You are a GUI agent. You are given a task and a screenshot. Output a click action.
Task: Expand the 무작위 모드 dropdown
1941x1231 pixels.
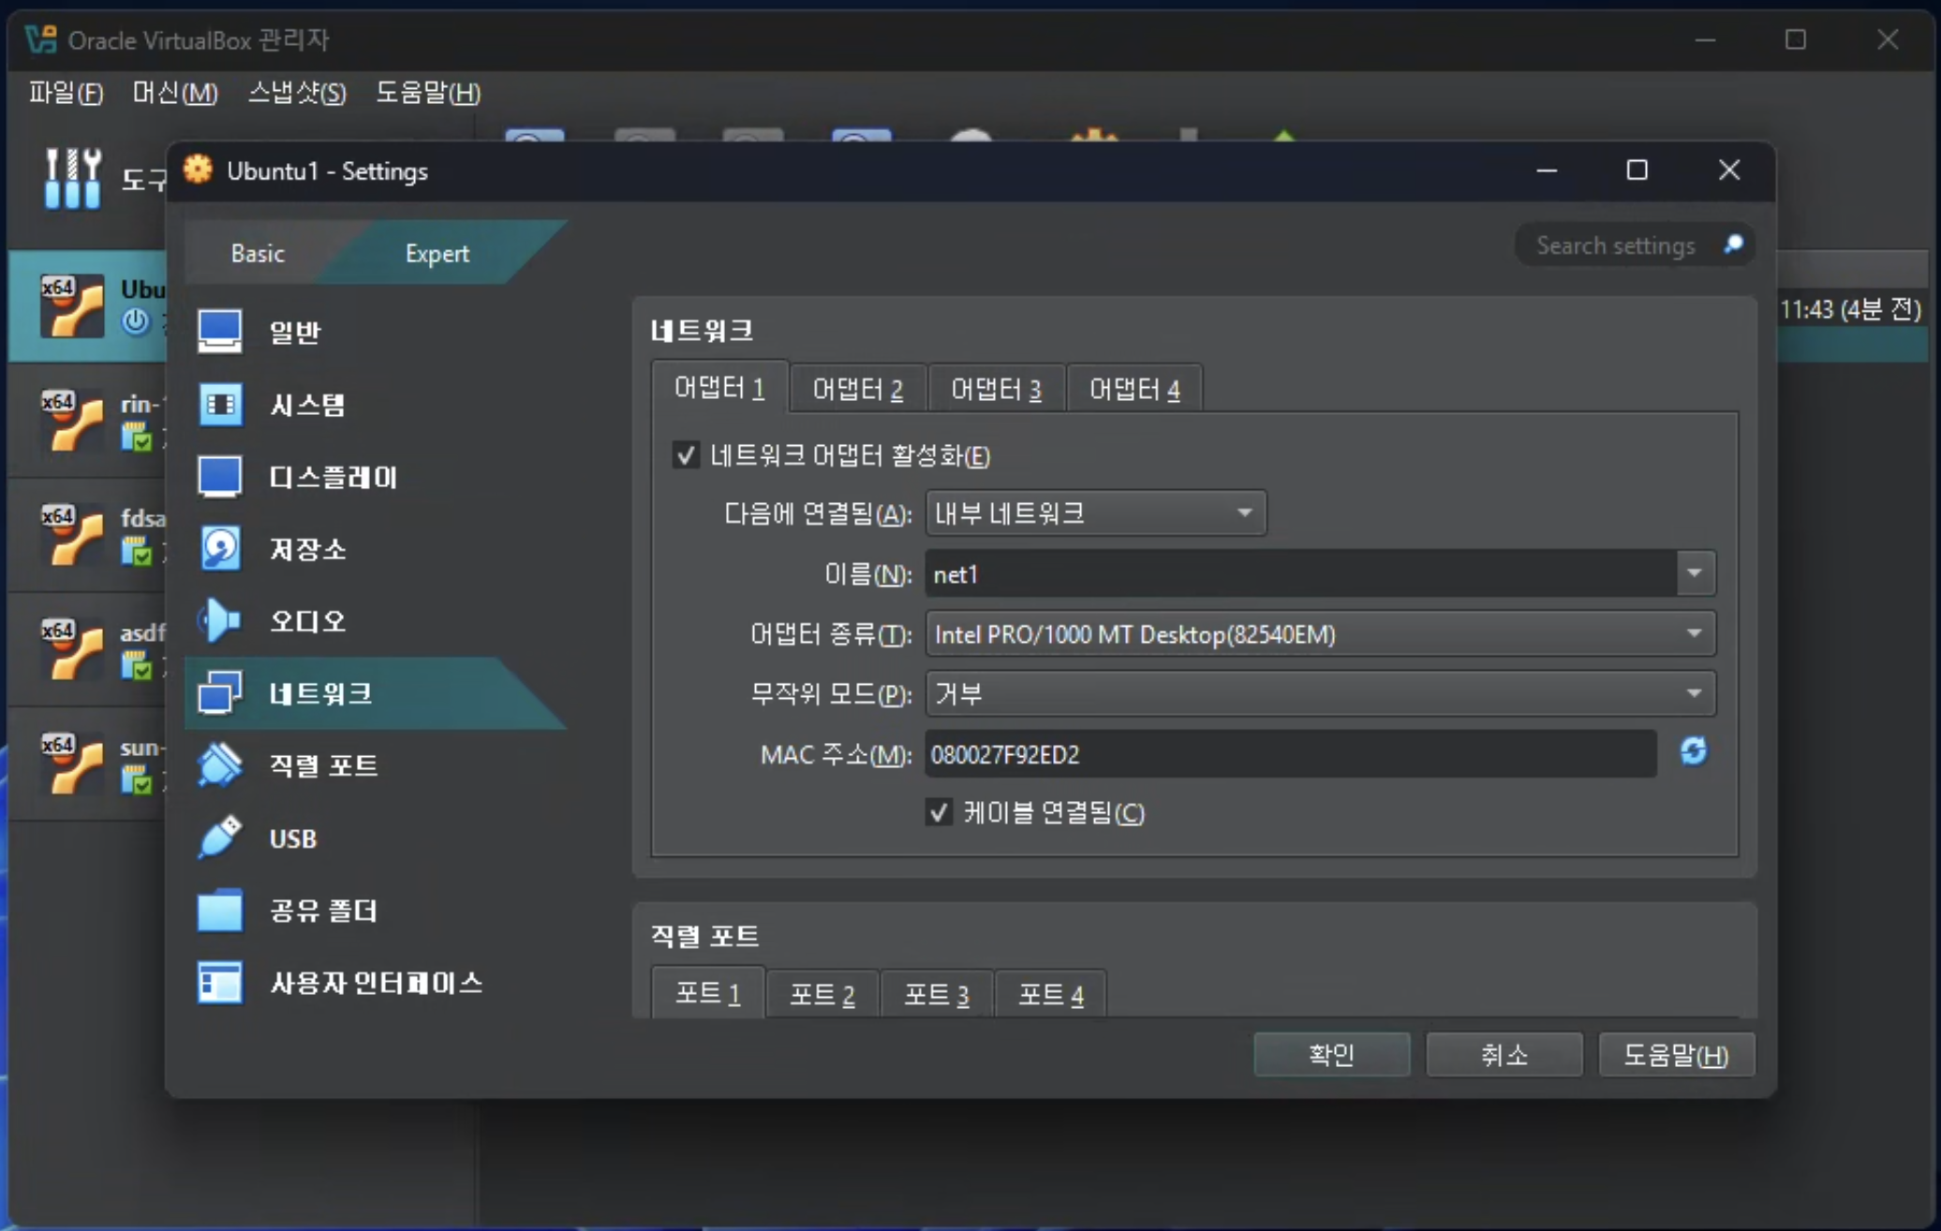(x=1319, y=694)
